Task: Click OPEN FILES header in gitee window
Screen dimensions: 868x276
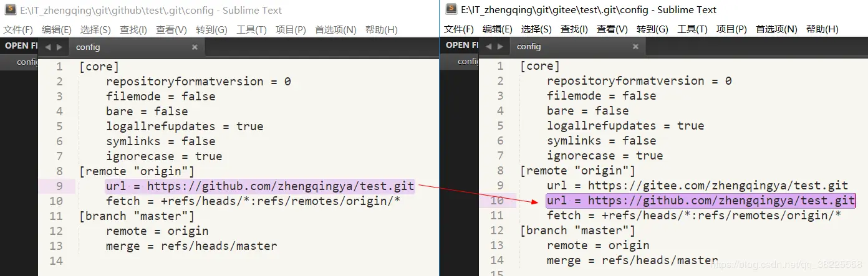Action: tap(462, 45)
